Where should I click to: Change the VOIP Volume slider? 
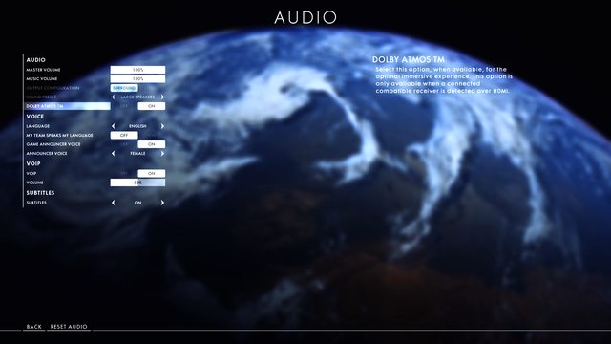(137, 183)
